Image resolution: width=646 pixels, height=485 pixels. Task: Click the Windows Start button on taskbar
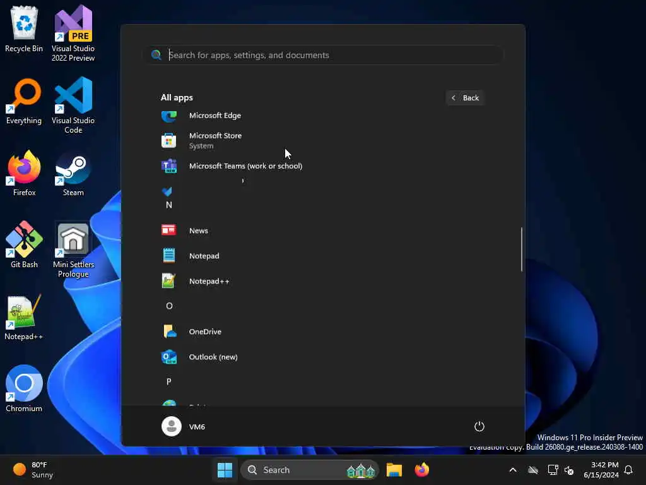click(x=225, y=470)
